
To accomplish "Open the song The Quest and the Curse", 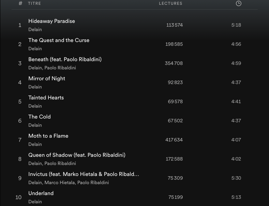I will (59, 40).
